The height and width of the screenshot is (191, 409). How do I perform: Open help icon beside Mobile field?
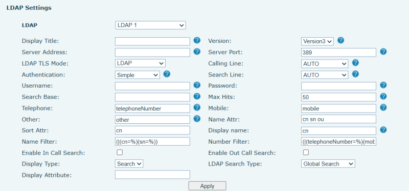pos(383,107)
